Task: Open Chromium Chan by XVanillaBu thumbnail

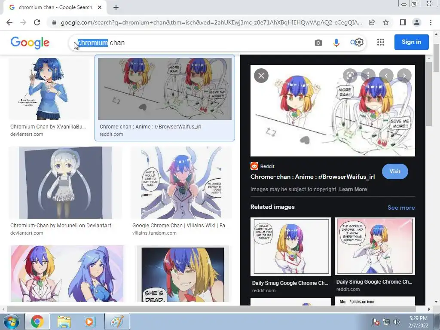Action: pos(49,89)
